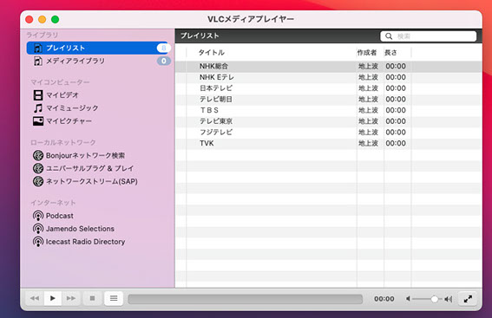Click the playback position progress bar

245,299
